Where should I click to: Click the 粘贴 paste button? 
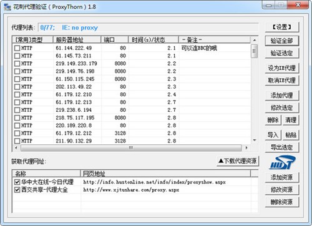291,135
